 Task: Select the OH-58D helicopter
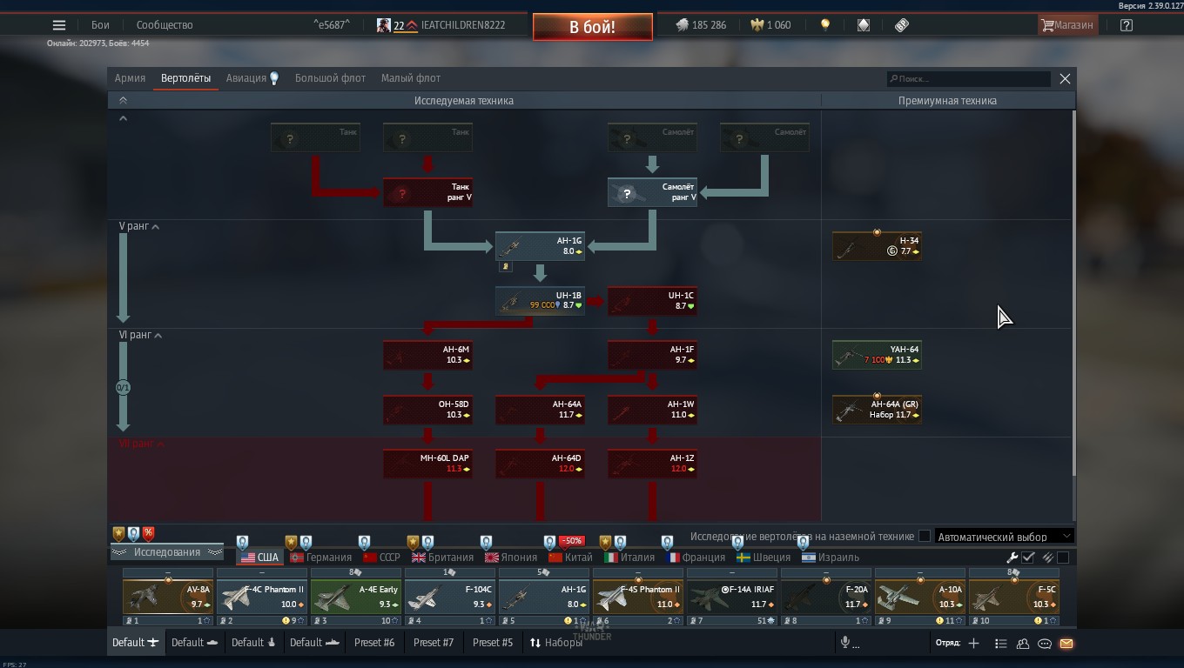pyautogui.click(x=427, y=410)
